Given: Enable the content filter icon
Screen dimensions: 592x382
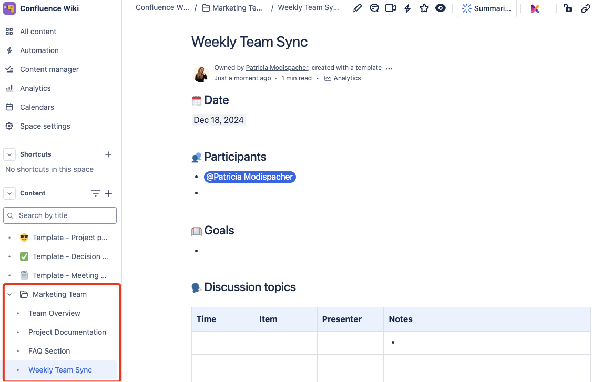Looking at the screenshot, I should point(95,193).
